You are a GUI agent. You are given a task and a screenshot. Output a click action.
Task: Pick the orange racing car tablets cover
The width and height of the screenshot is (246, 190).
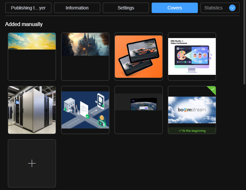click(139, 57)
